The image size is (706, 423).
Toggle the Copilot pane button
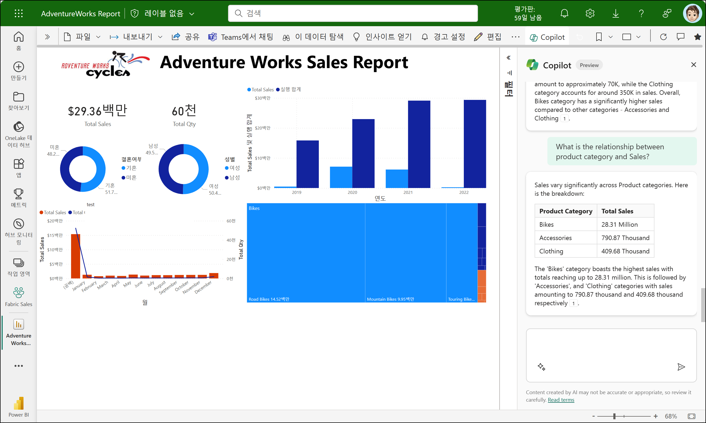point(547,37)
